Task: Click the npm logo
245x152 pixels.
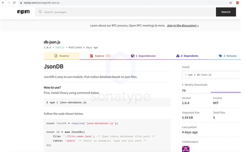Action: click(23, 12)
